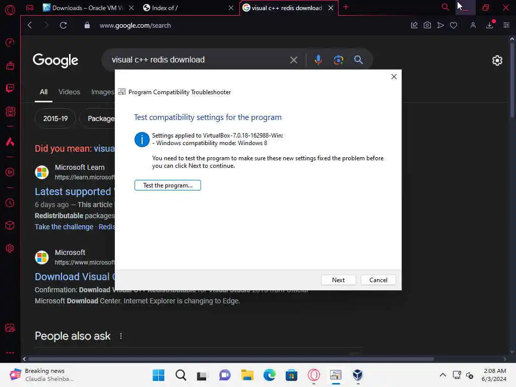Image resolution: width=516 pixels, height=387 pixels.
Task: Open the edit page icon in address bar
Action: (x=414, y=25)
